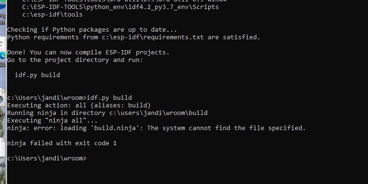Click the 'Checking if Python packages are up to date...' line
Image resolution: width=368 pixels, height=184 pixels.
pos(92,30)
